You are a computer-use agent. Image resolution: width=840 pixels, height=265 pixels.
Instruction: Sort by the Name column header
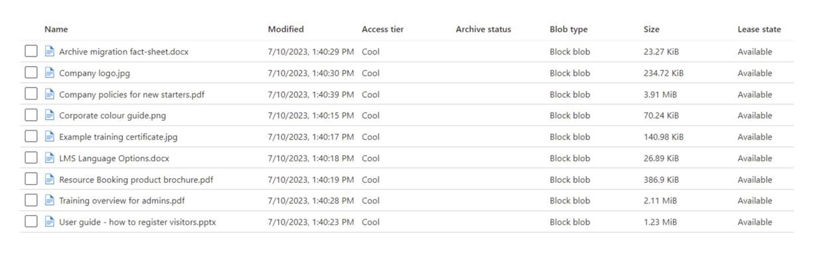point(56,29)
